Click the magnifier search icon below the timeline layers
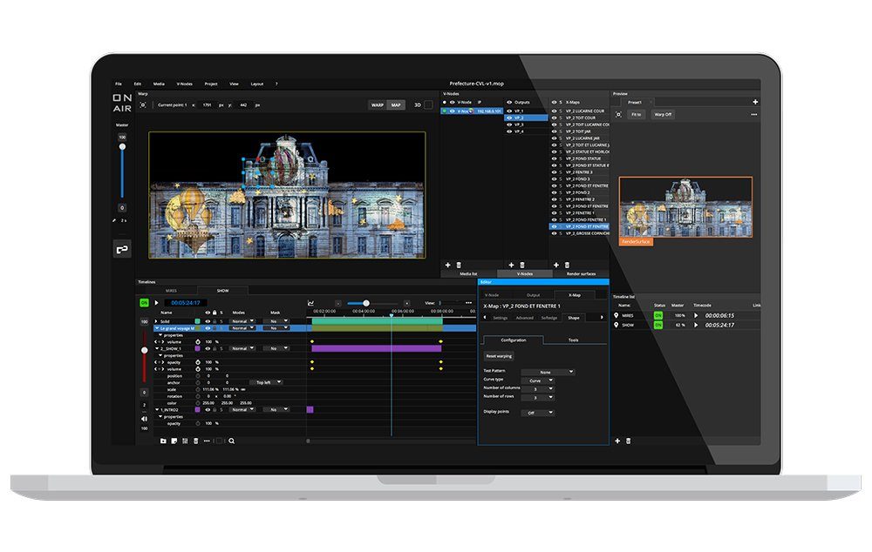This screenshot has width=872, height=552. [x=231, y=441]
